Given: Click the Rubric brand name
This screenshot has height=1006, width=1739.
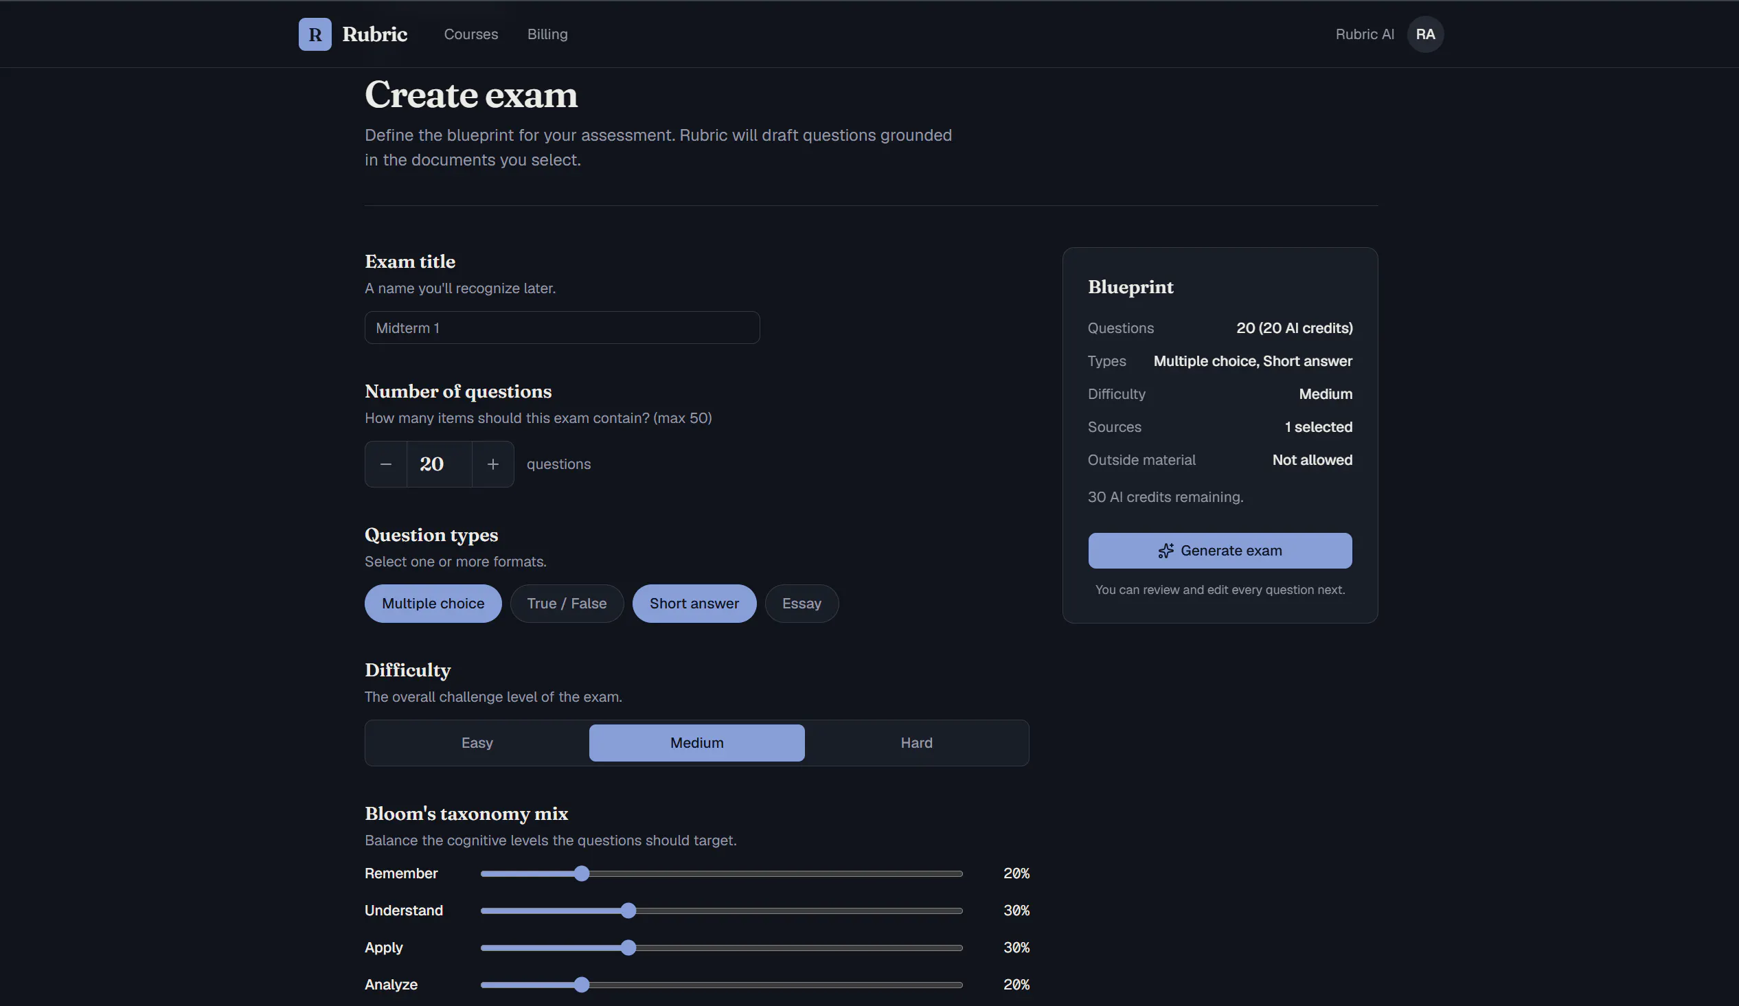Looking at the screenshot, I should tap(375, 34).
